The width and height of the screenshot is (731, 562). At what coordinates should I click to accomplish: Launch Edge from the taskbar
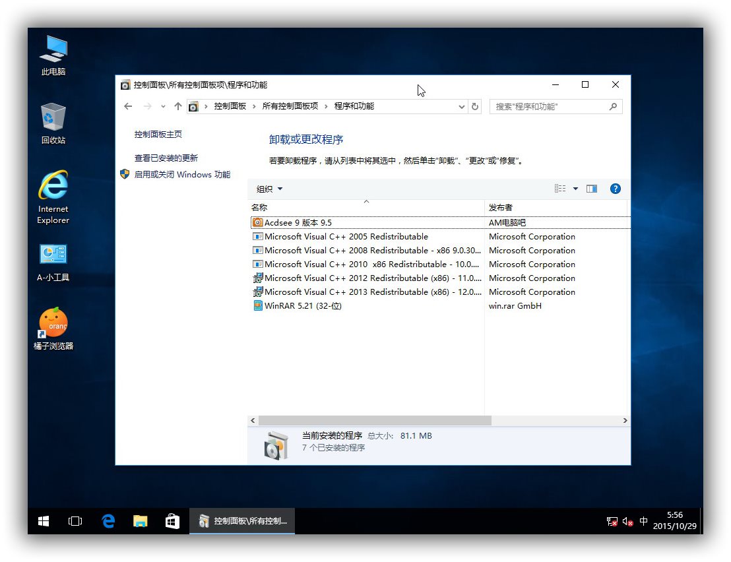click(x=108, y=521)
